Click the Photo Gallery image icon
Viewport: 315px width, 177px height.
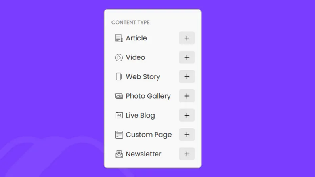(x=119, y=96)
